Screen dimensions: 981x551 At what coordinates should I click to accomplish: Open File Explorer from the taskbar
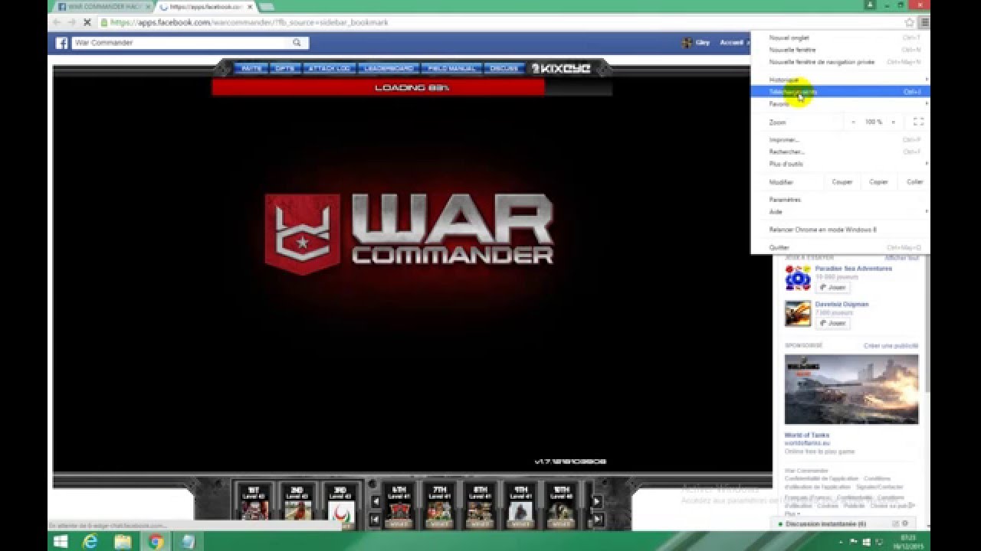click(x=123, y=542)
